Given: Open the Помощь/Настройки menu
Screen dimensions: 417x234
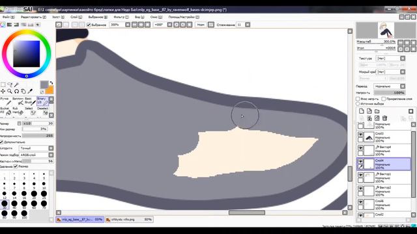Looking at the screenshot, I should (x=184, y=17).
